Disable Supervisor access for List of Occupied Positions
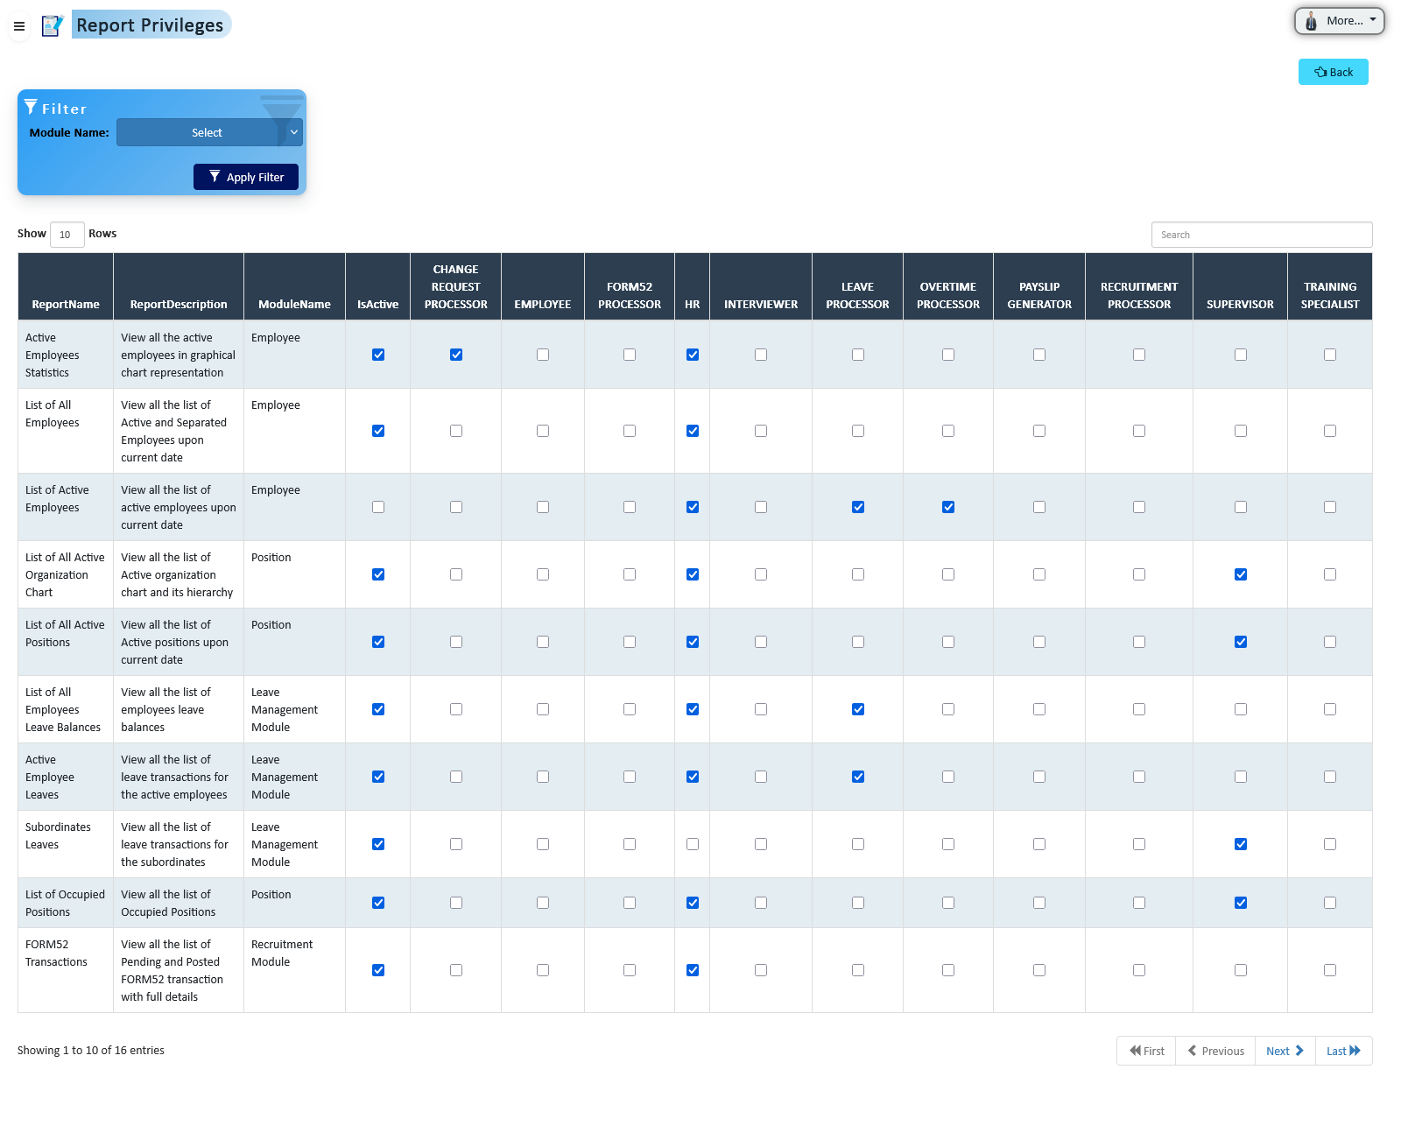The height and width of the screenshot is (1140, 1401). point(1241,903)
